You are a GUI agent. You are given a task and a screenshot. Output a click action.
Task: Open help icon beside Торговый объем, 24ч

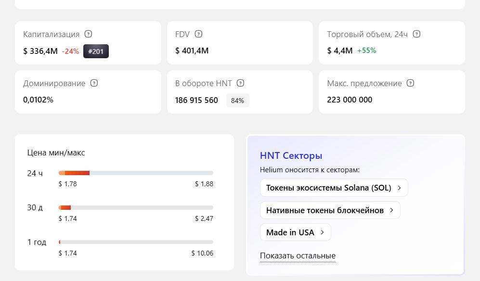pos(417,34)
